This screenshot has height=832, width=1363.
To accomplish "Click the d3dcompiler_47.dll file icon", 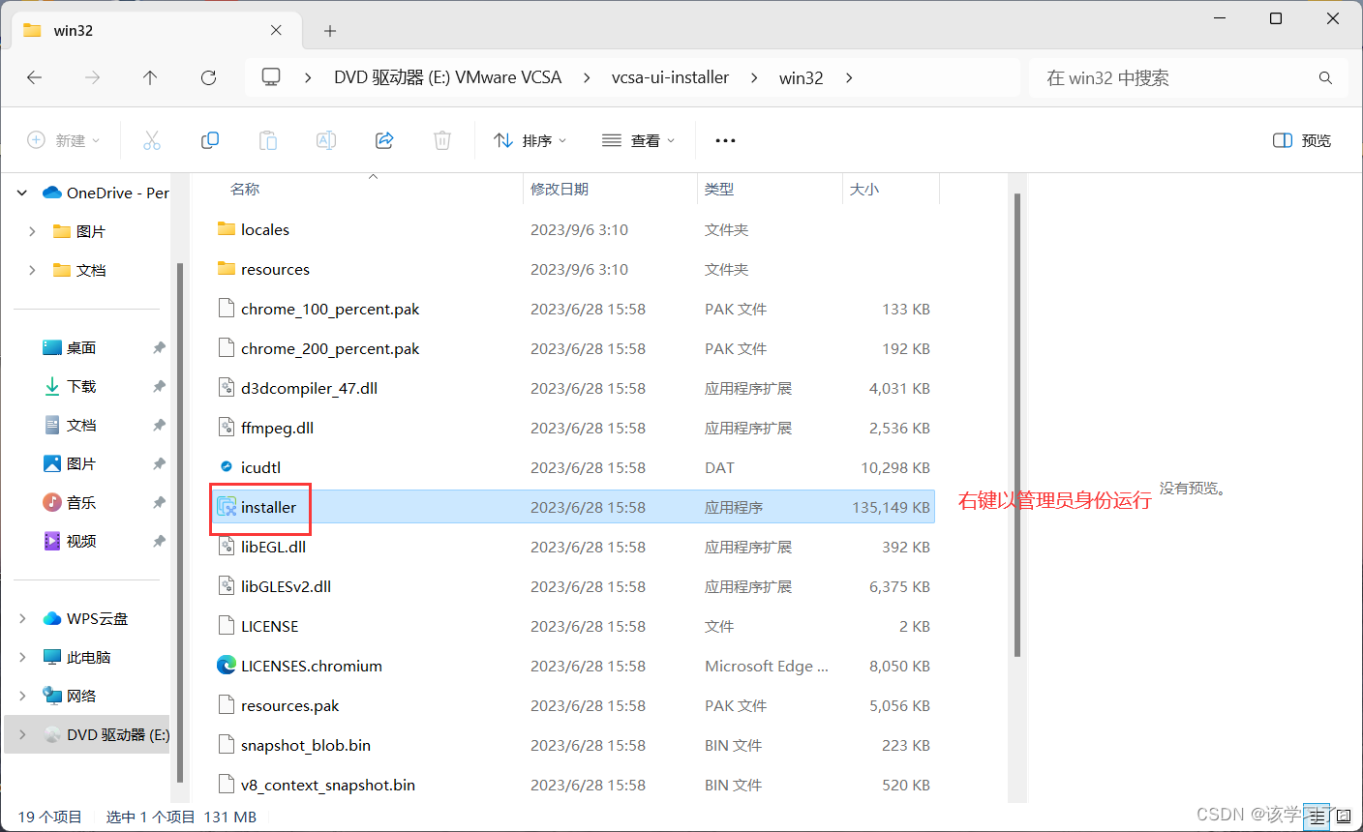I will pyautogui.click(x=227, y=388).
